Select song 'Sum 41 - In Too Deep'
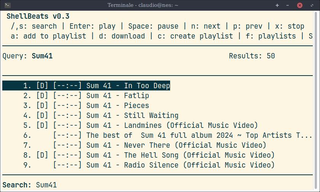 point(128,86)
